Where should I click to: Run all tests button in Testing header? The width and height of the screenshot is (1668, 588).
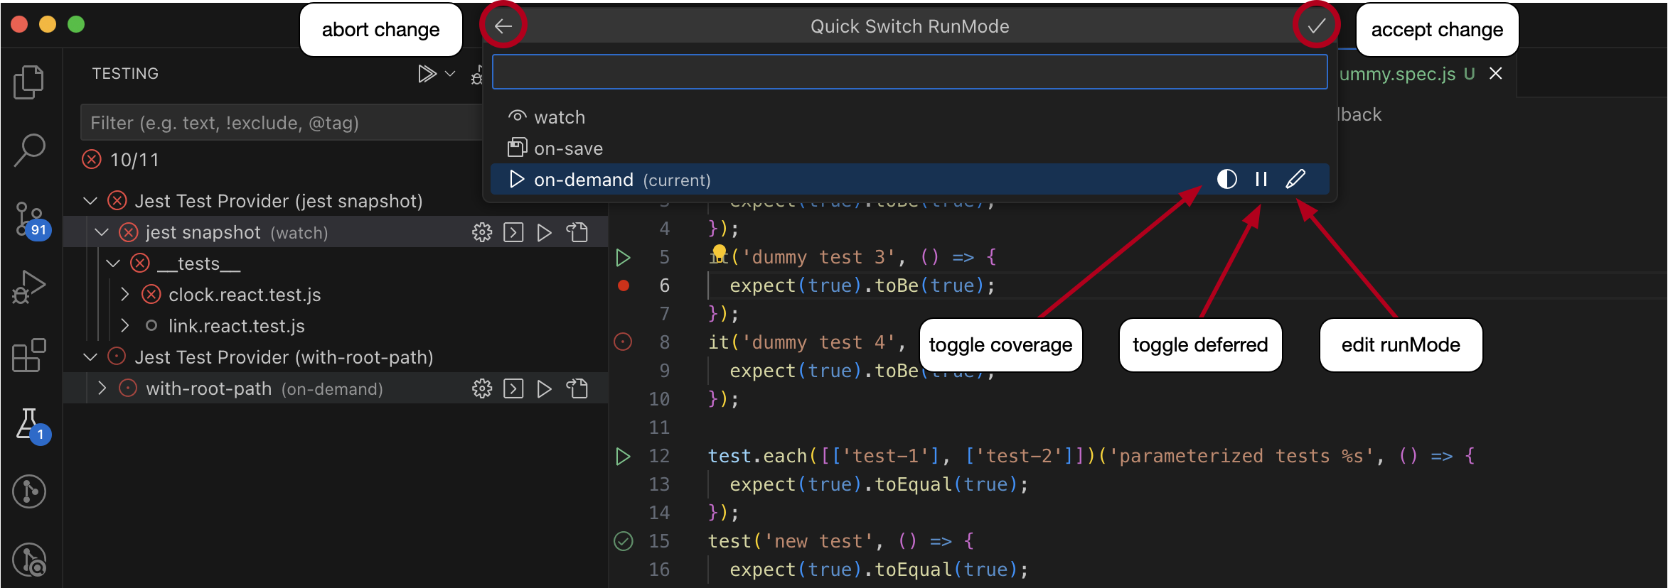pos(427,74)
